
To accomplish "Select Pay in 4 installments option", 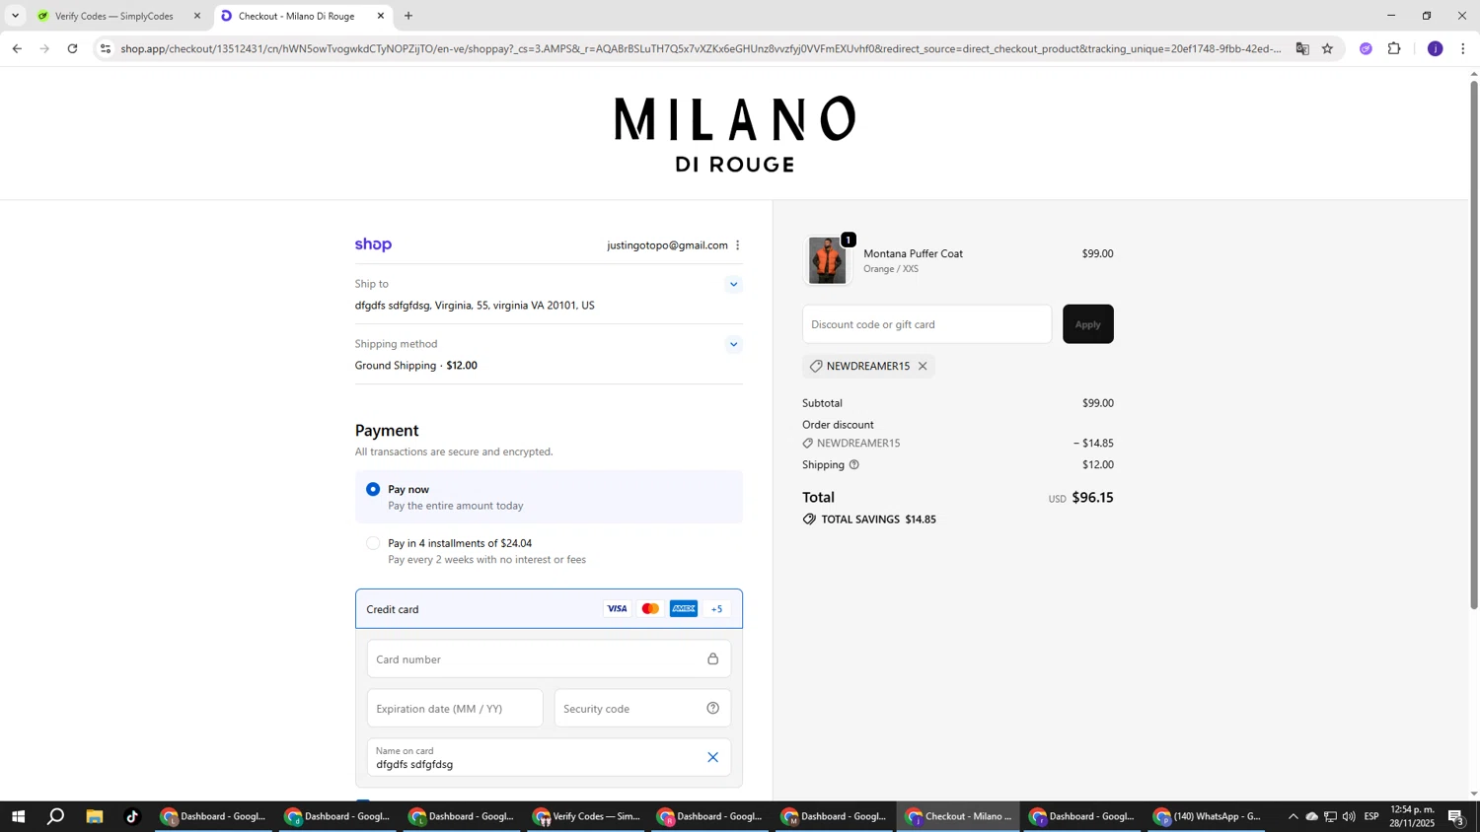I will point(373,543).
